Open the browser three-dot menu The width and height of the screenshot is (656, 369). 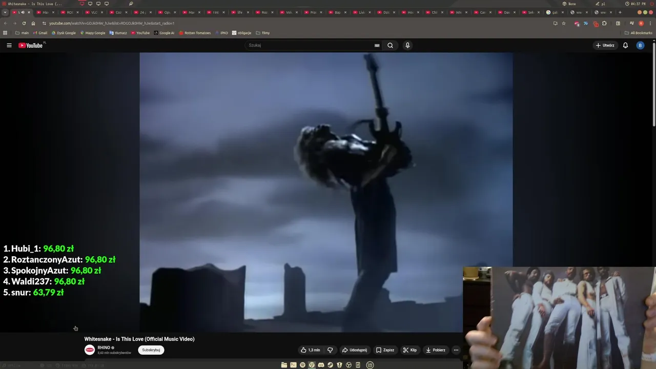click(650, 23)
